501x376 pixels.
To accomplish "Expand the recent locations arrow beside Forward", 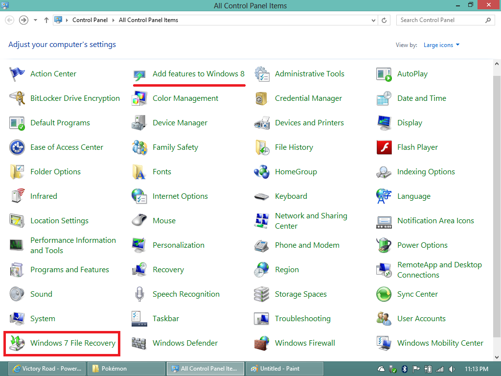I will pyautogui.click(x=36, y=20).
